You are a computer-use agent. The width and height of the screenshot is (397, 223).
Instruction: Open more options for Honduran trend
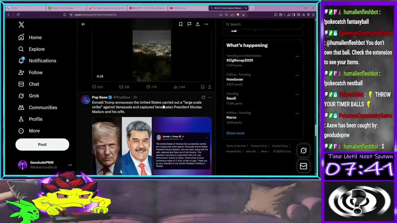click(297, 75)
